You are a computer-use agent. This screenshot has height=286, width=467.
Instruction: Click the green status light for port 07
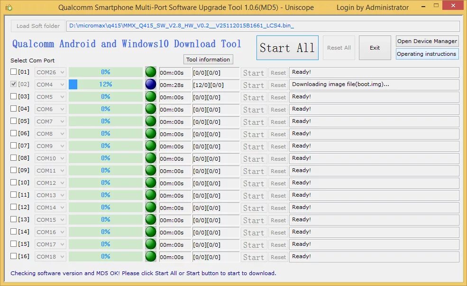click(151, 146)
